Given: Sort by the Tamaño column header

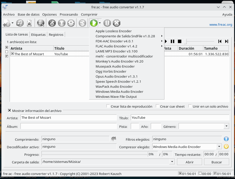Looking at the screenshot, I should pyautogui.click(x=216, y=48).
